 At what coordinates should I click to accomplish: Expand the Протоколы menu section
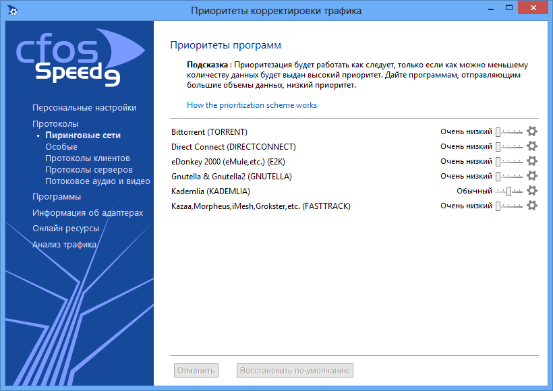[x=55, y=124]
